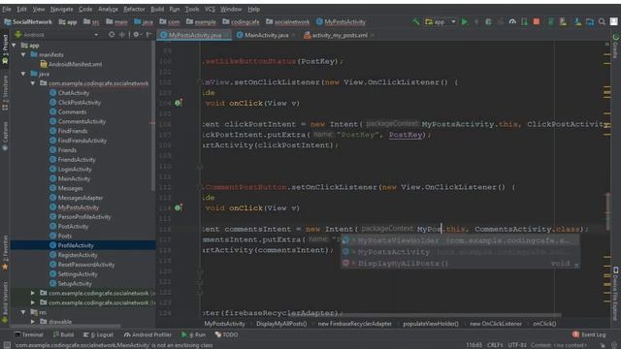Viewport: 621px width, 349px height.
Task: Stop the running app with the red square
Action: [x=537, y=21]
